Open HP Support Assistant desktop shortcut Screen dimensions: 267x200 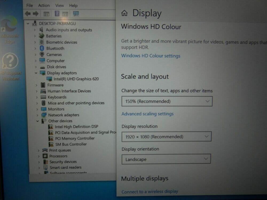coord(10,67)
